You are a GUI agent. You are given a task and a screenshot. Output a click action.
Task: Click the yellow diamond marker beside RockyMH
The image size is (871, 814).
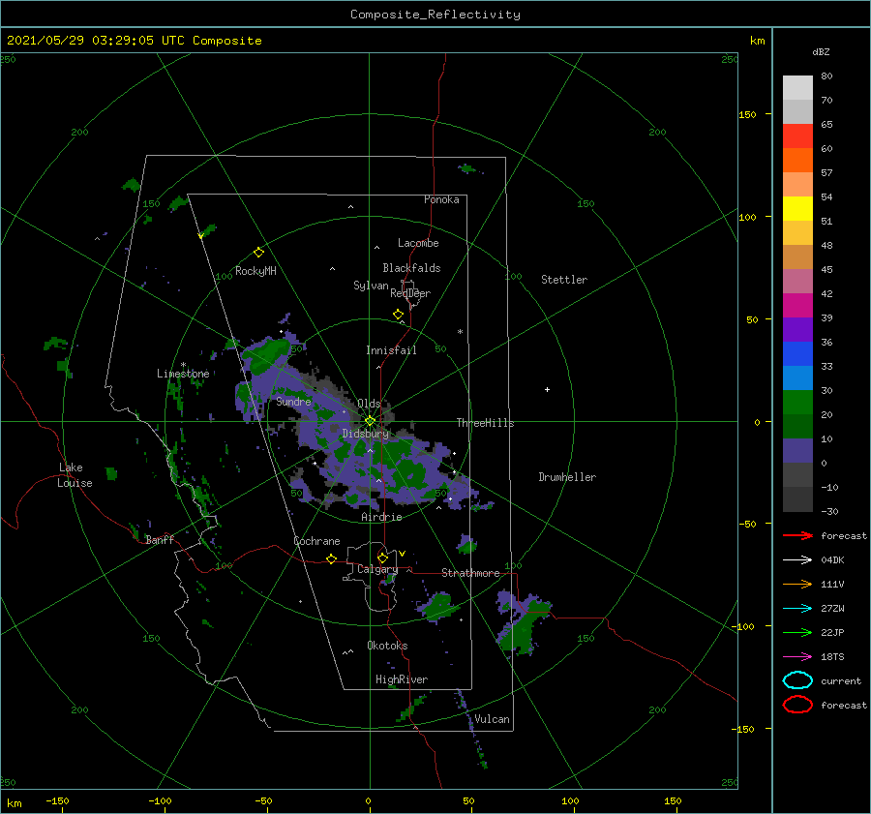pos(258,253)
